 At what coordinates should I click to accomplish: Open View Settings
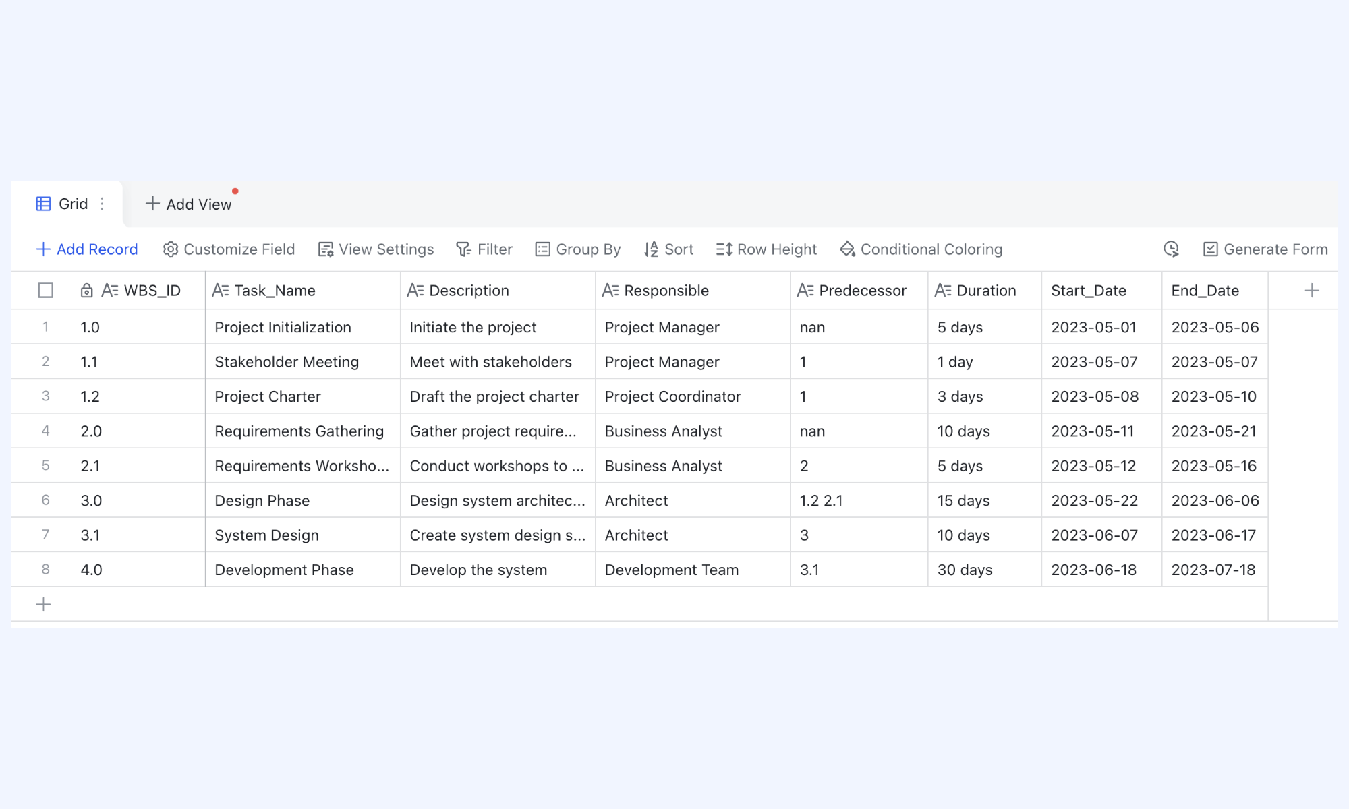click(x=376, y=249)
